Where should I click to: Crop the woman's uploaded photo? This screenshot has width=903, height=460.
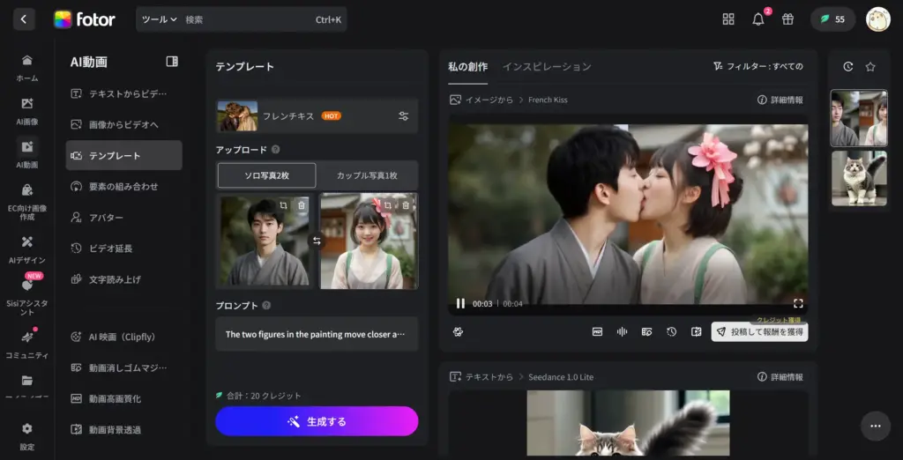(388, 205)
